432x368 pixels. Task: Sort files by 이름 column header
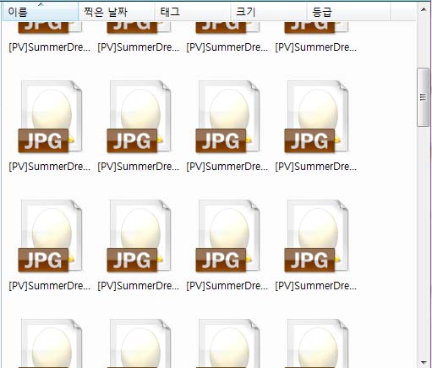tap(41, 12)
